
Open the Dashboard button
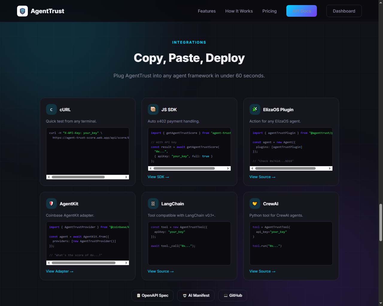(344, 11)
